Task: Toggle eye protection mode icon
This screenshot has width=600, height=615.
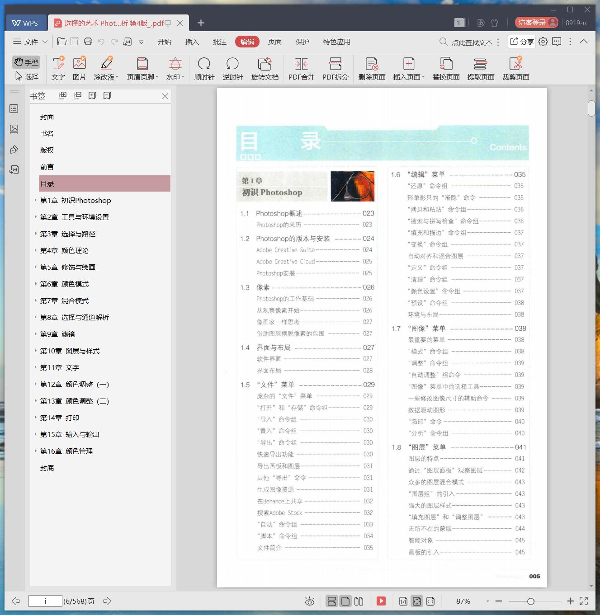Action: 310,601
